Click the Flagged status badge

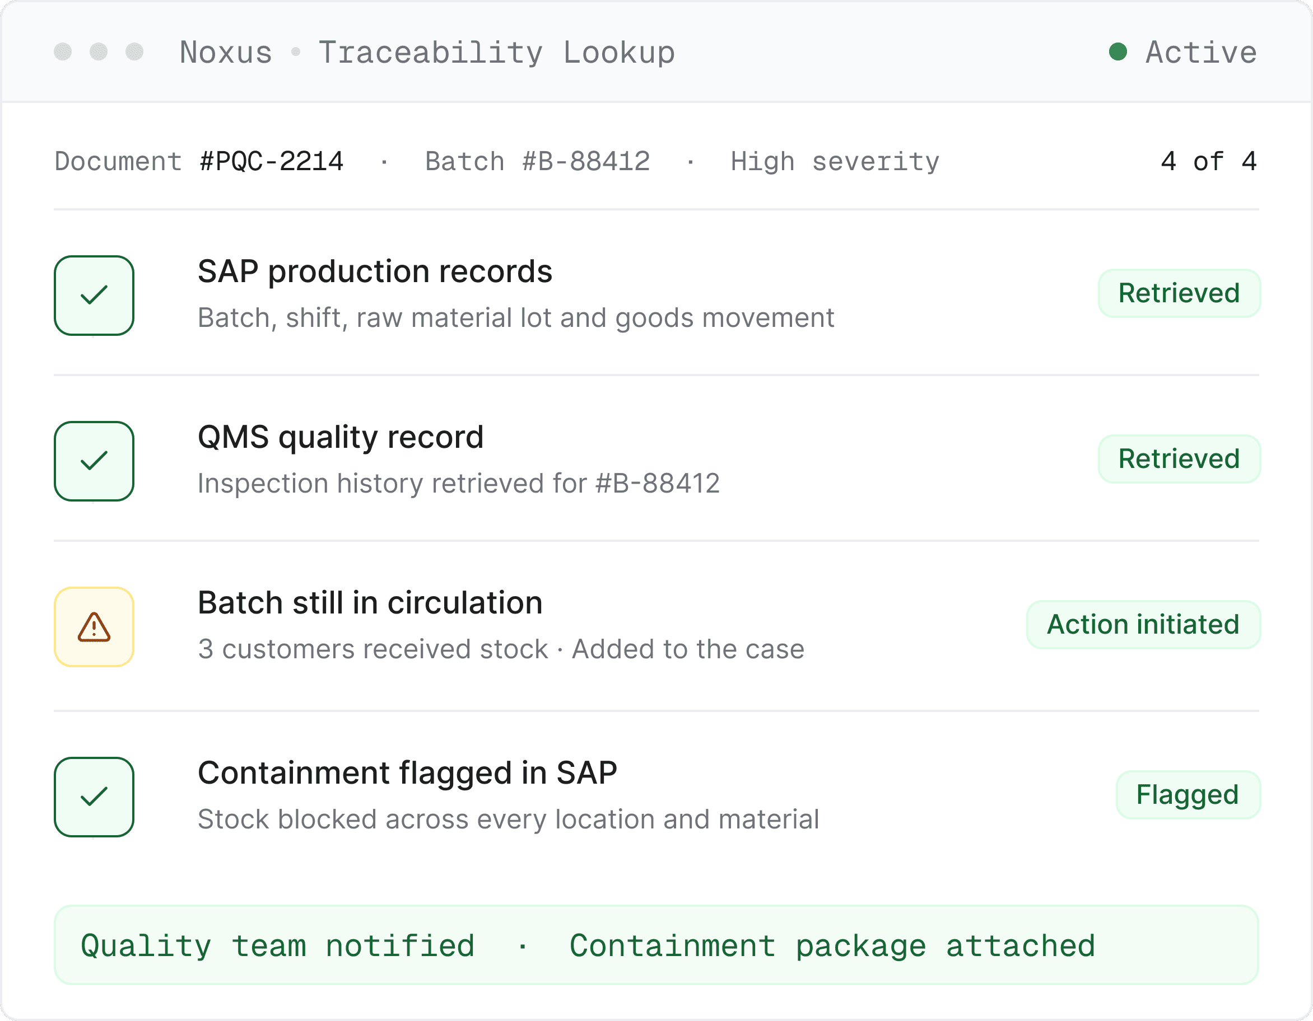pos(1188,795)
